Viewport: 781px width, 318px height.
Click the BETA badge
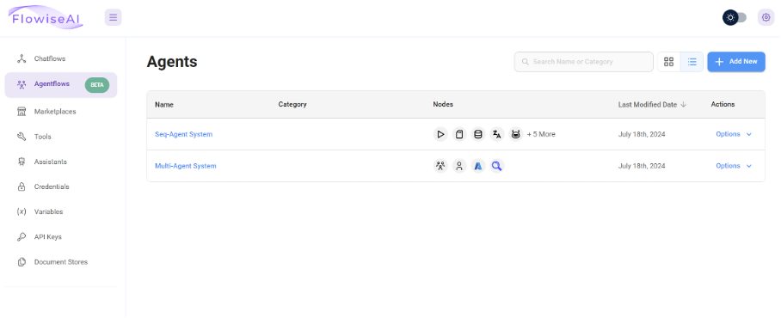click(97, 85)
